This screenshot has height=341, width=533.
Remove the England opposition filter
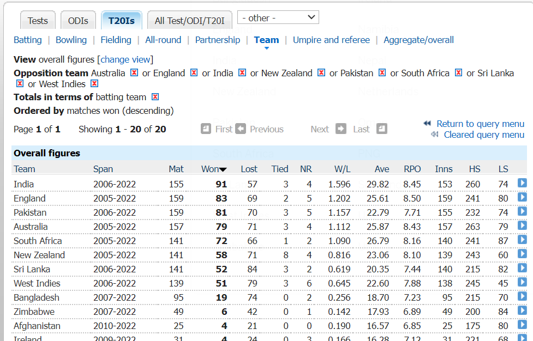194,72
